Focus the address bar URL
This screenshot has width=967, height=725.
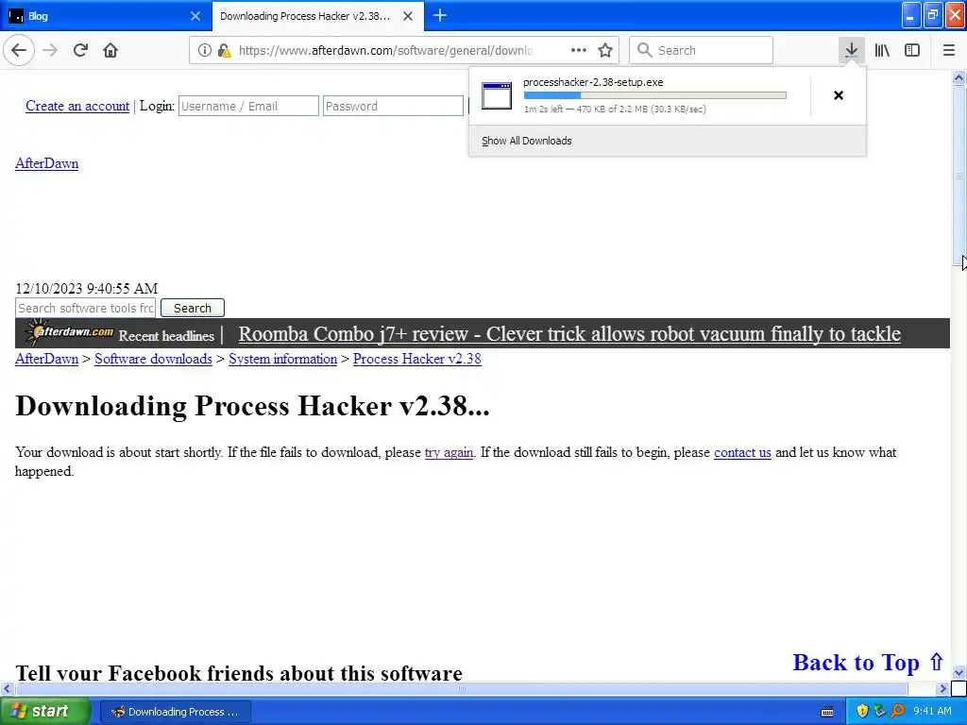click(385, 51)
